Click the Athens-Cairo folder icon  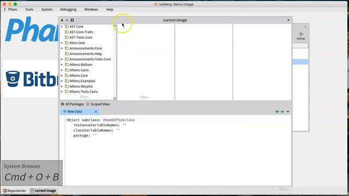(x=67, y=70)
